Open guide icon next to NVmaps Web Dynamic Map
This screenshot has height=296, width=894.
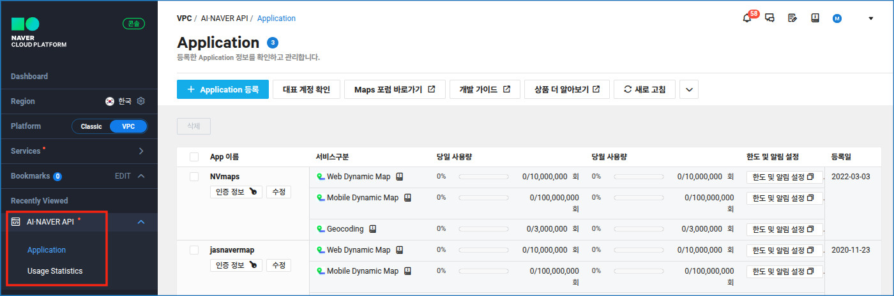[x=400, y=176]
